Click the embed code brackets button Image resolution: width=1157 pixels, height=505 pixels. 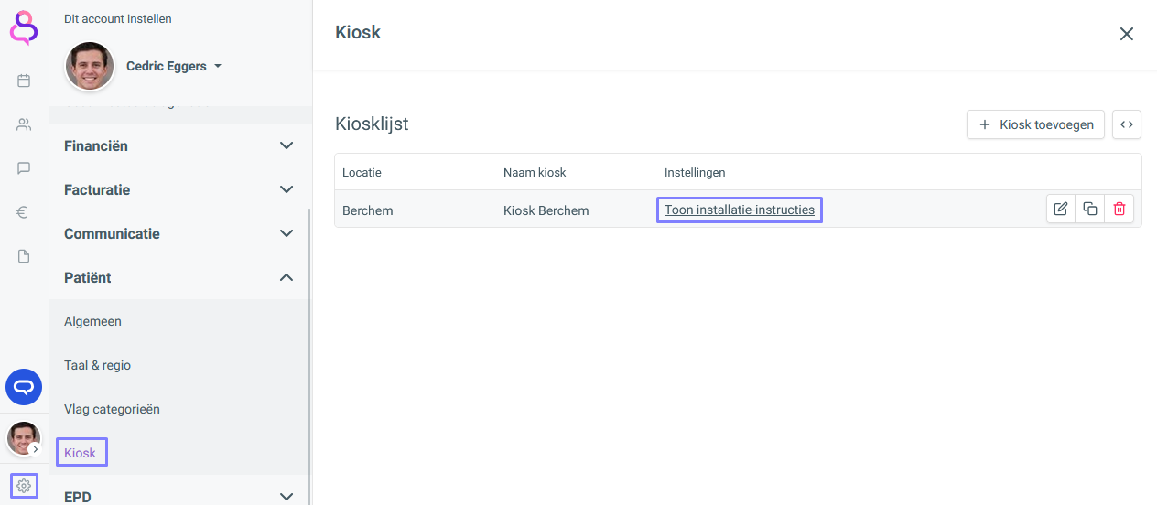click(1127, 124)
